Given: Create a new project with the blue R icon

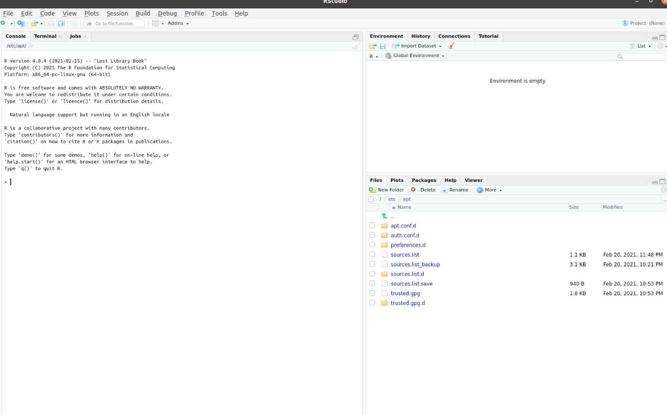Looking at the screenshot, I should 21,23.
